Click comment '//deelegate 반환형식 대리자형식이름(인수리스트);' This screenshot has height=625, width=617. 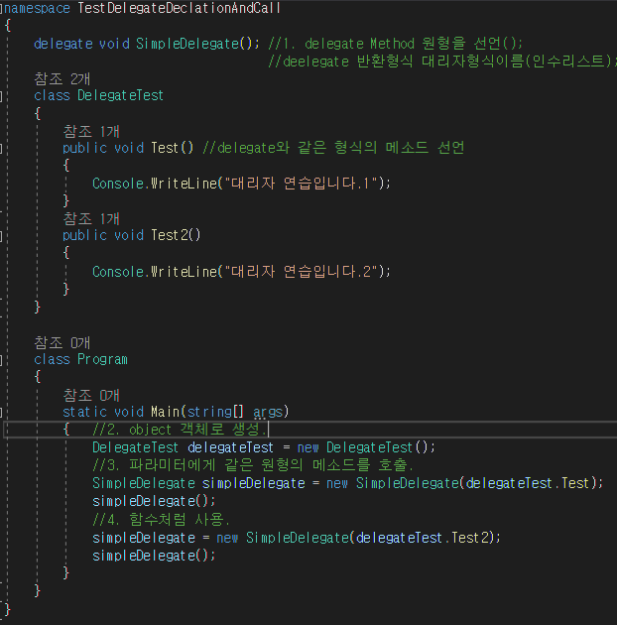coord(442,61)
